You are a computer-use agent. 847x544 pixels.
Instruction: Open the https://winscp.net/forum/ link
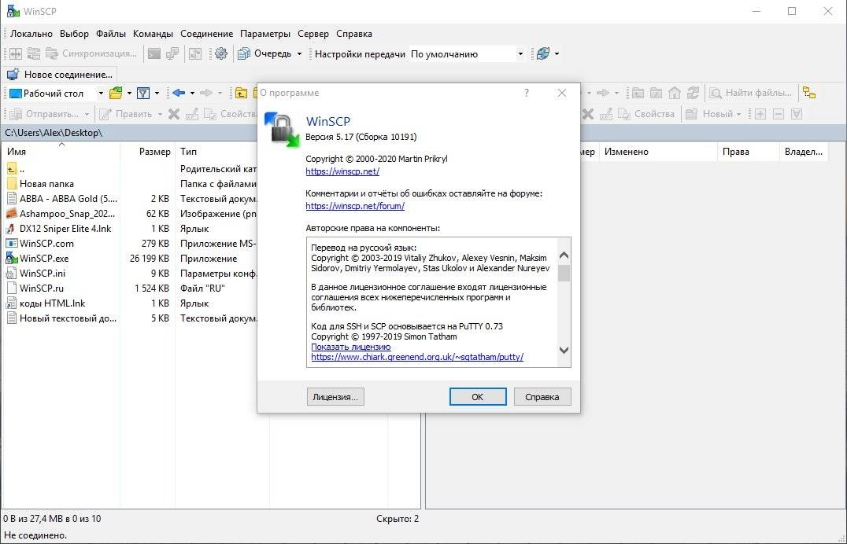(355, 206)
